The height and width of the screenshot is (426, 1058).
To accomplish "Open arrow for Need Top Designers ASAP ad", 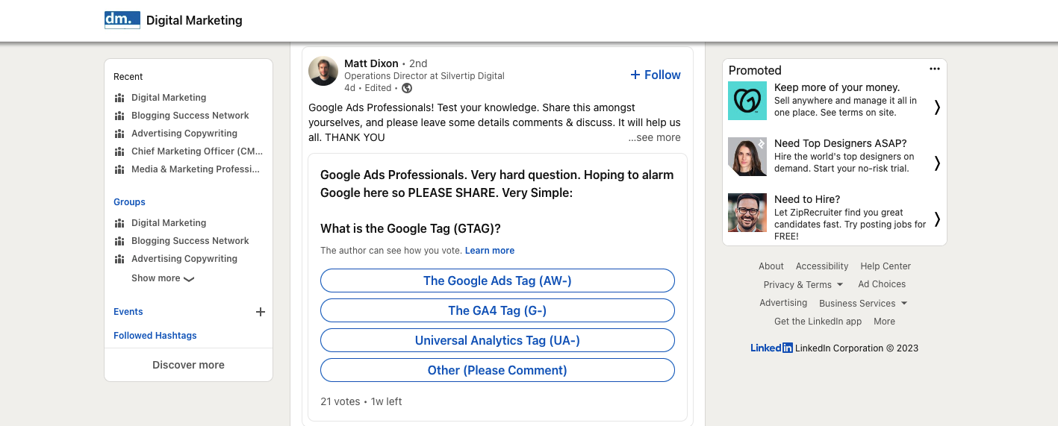I will pos(937,163).
